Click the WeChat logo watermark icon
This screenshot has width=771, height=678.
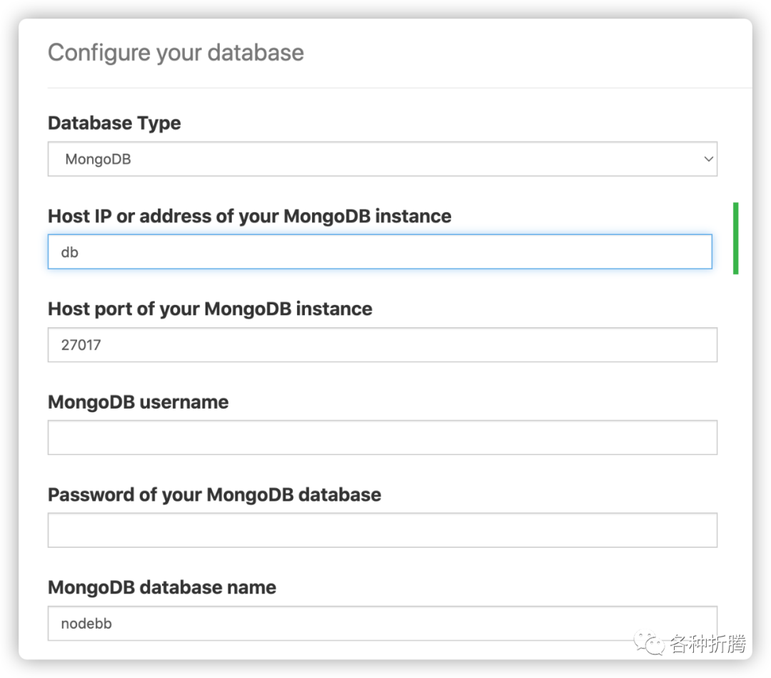[x=648, y=642]
